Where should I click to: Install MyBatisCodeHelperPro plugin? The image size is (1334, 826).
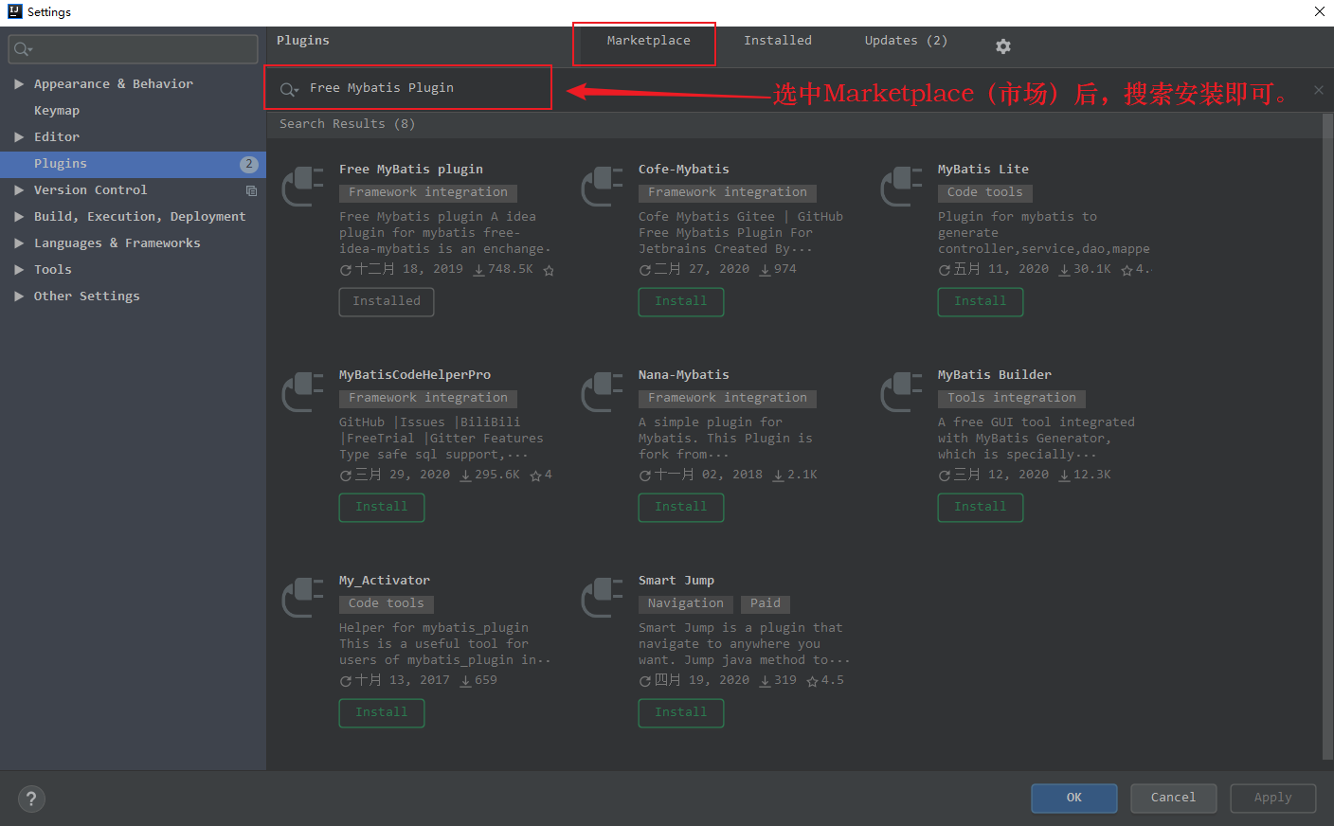pos(382,507)
